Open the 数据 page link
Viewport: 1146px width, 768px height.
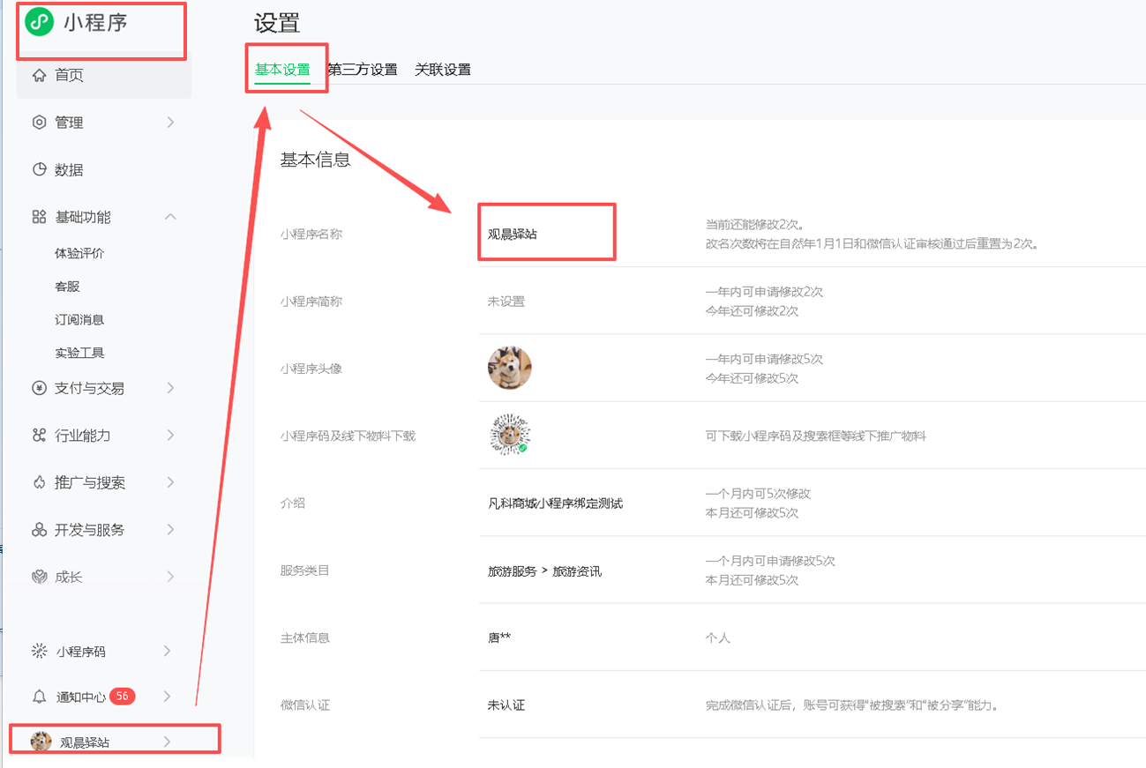pyautogui.click(x=69, y=170)
